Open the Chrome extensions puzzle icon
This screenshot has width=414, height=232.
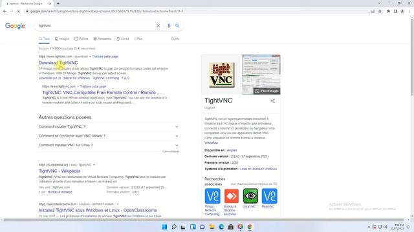click(388, 12)
